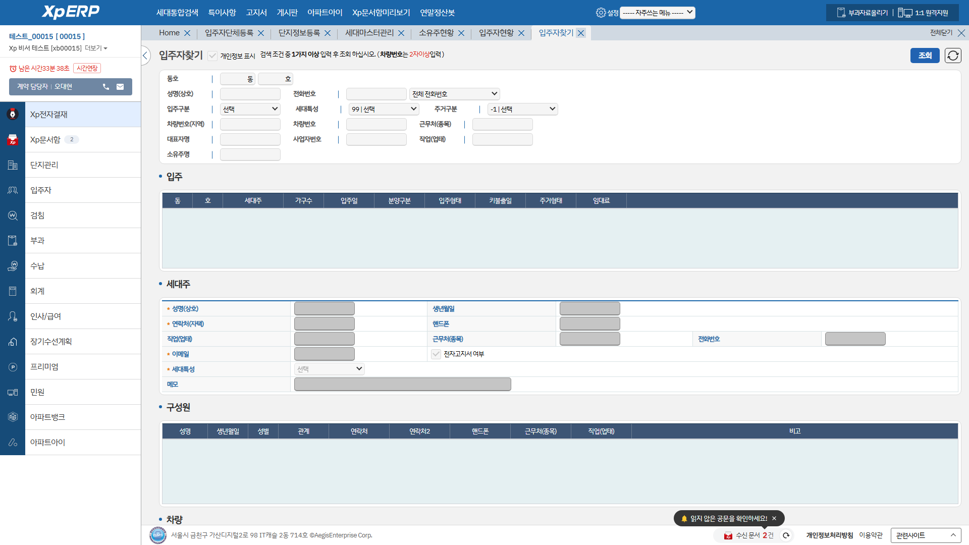The height and width of the screenshot is (545, 969).
Task: Click the 조회 search button
Action: 925,56
